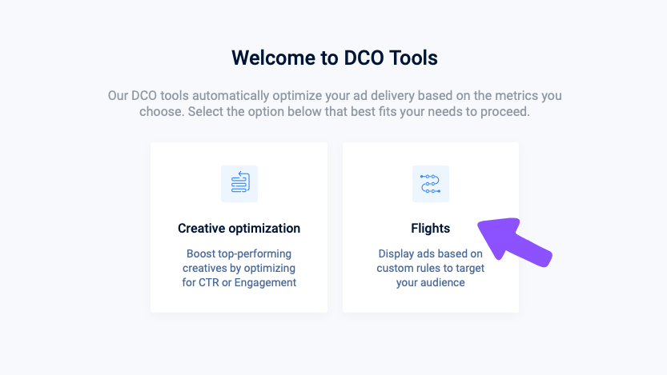The width and height of the screenshot is (667, 375).
Task: Click the "your audience" line in Flights card
Action: (x=430, y=283)
